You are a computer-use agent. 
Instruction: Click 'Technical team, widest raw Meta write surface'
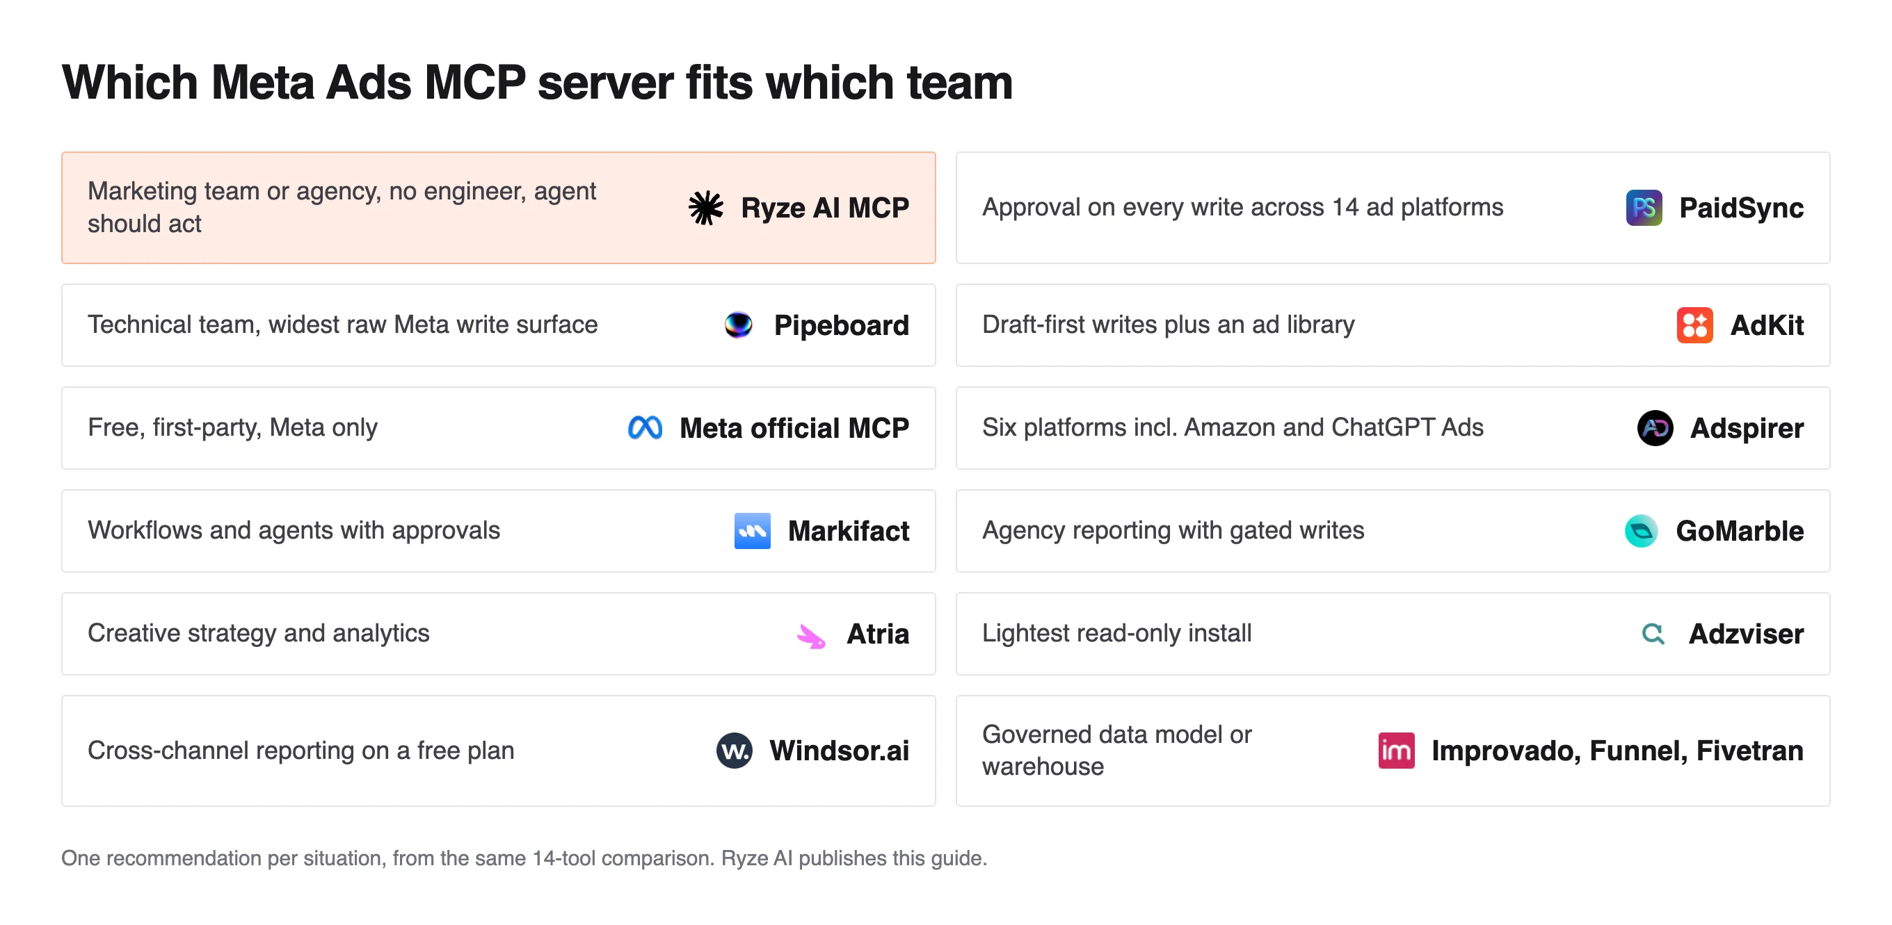click(x=342, y=325)
